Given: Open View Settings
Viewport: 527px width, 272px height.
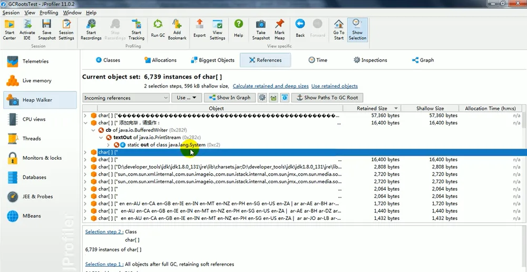Looking at the screenshot, I should 218,30.
